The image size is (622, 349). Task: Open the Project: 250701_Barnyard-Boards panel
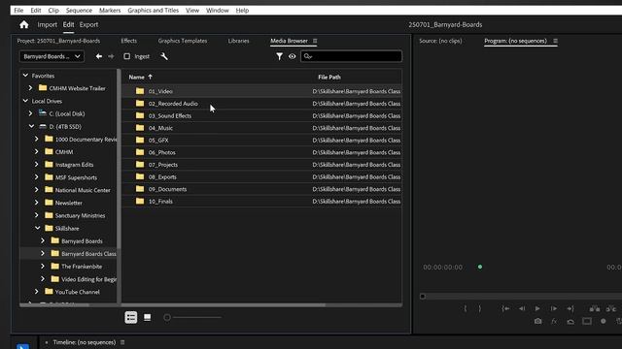point(58,41)
